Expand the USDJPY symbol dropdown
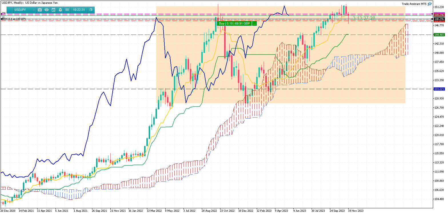Viewport: 448px width, 214px height. click(25, 10)
